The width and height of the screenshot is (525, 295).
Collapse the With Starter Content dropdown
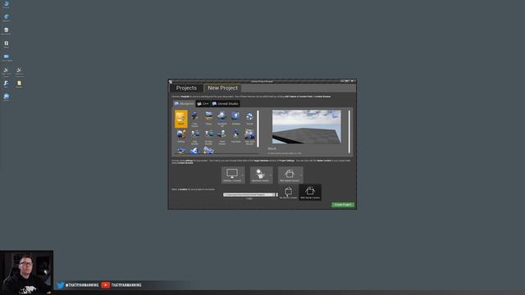[290, 175]
